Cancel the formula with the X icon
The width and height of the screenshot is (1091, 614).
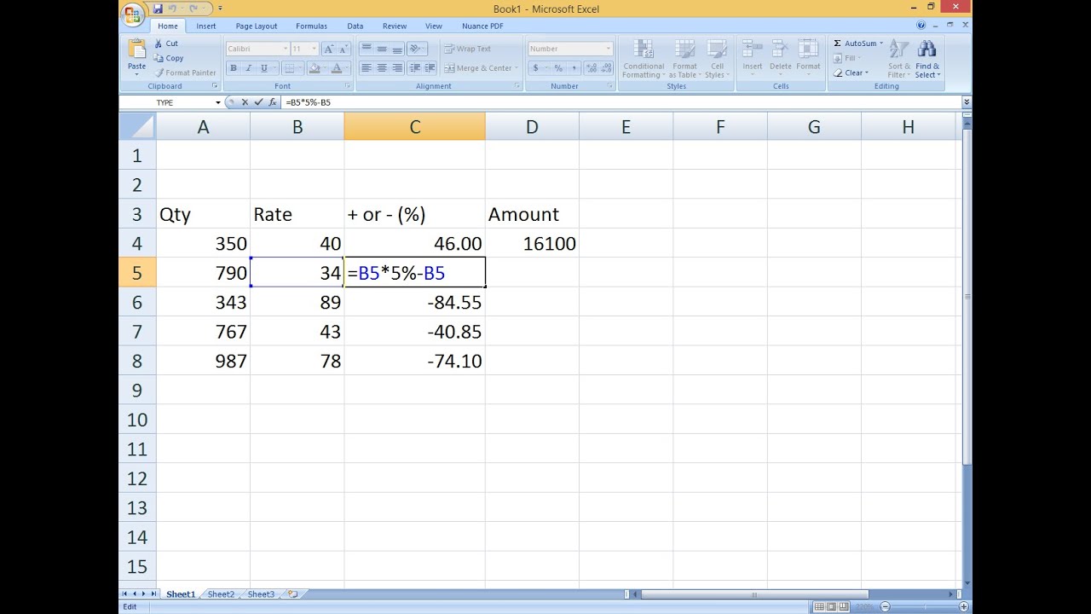(245, 102)
